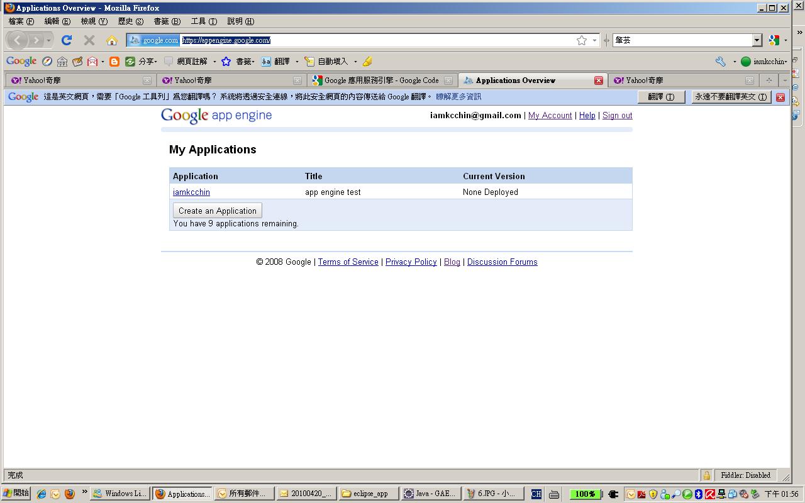Open the wrench options dropdown arrow

point(734,61)
